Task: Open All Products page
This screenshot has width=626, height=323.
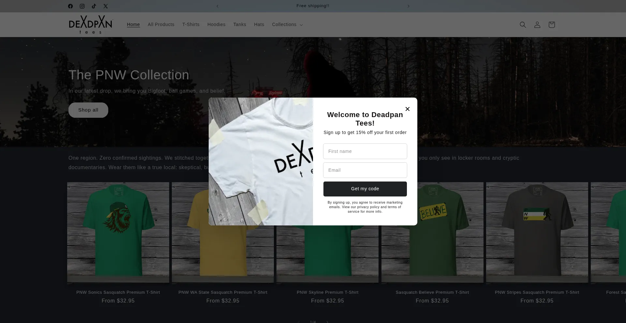Action: [161, 25]
